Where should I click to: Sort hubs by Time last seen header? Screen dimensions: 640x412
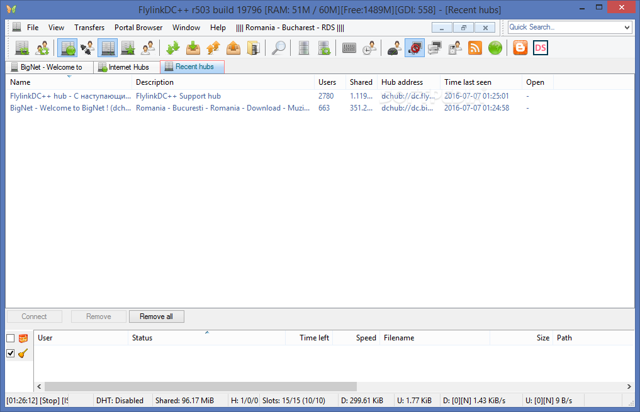[x=481, y=82]
